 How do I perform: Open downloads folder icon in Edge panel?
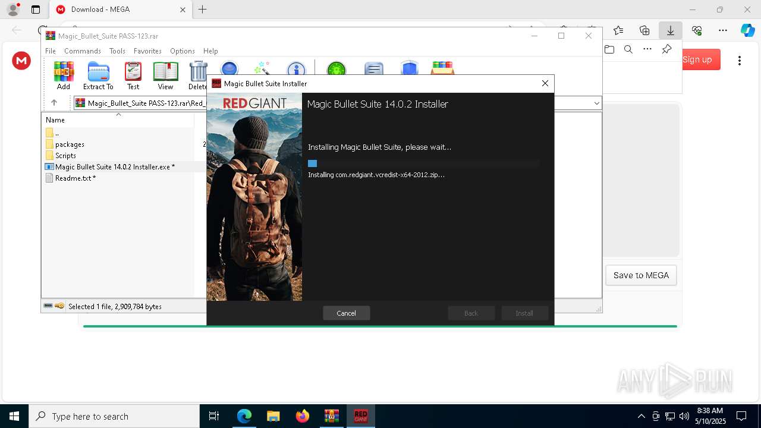tap(609, 49)
